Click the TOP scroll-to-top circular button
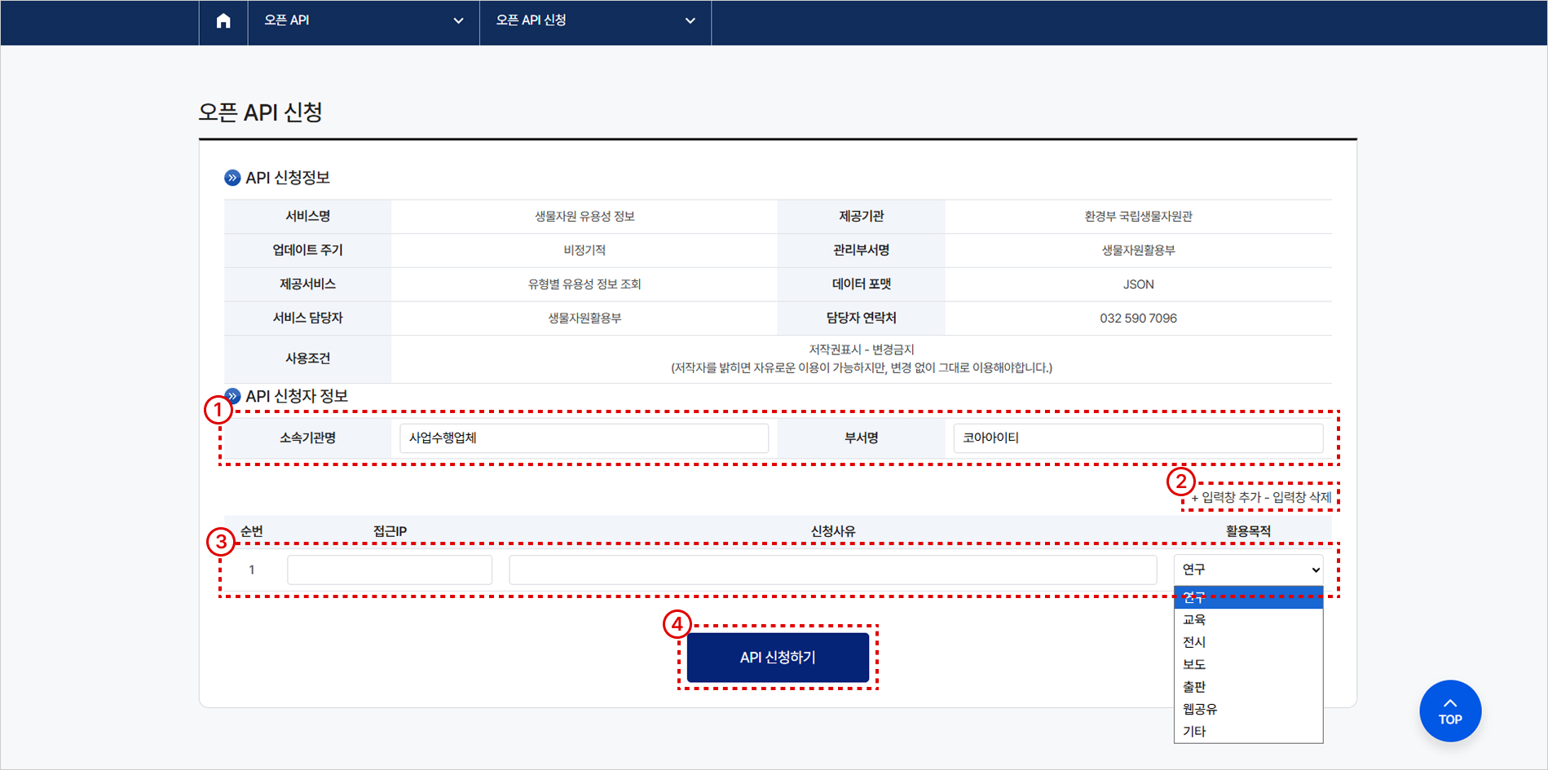 pos(1449,710)
